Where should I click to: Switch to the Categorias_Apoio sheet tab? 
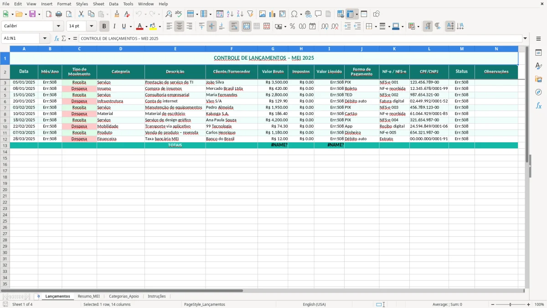(x=124, y=296)
